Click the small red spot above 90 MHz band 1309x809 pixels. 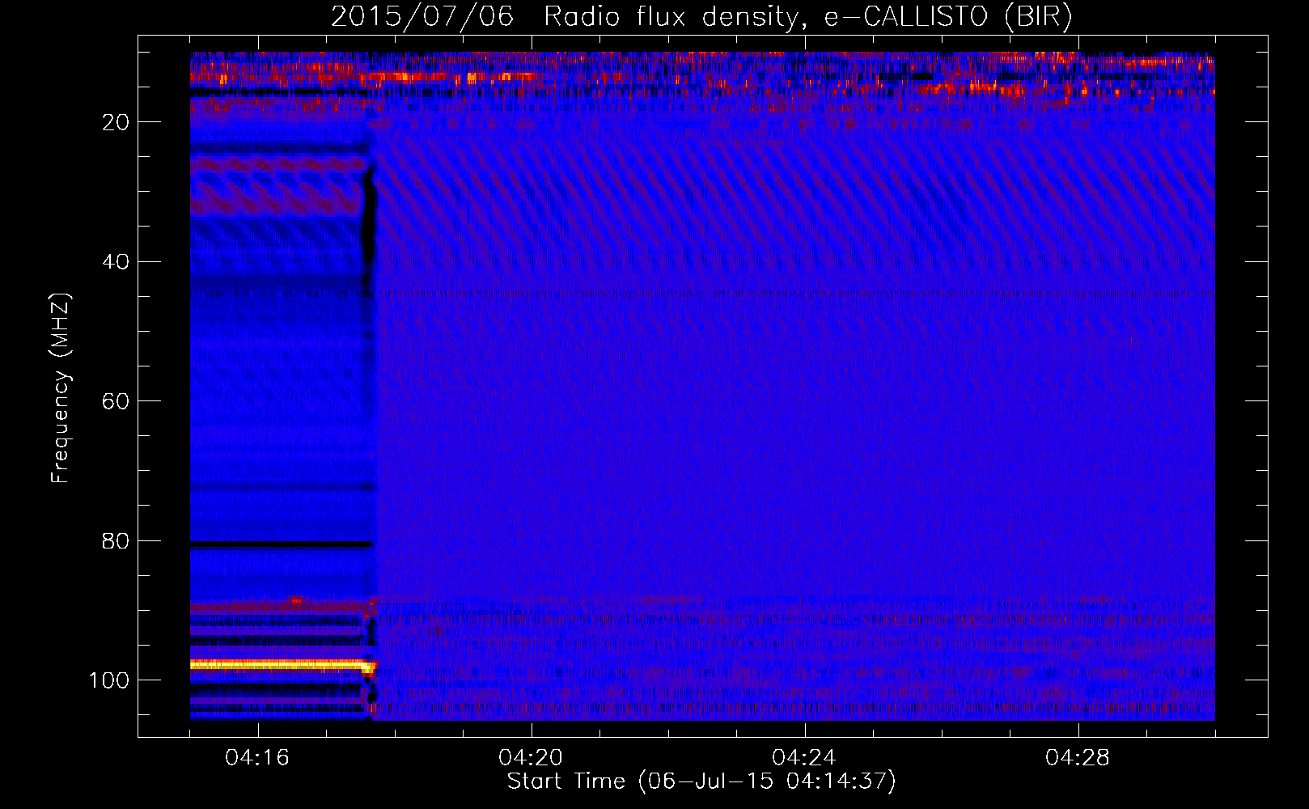pyautogui.click(x=297, y=599)
